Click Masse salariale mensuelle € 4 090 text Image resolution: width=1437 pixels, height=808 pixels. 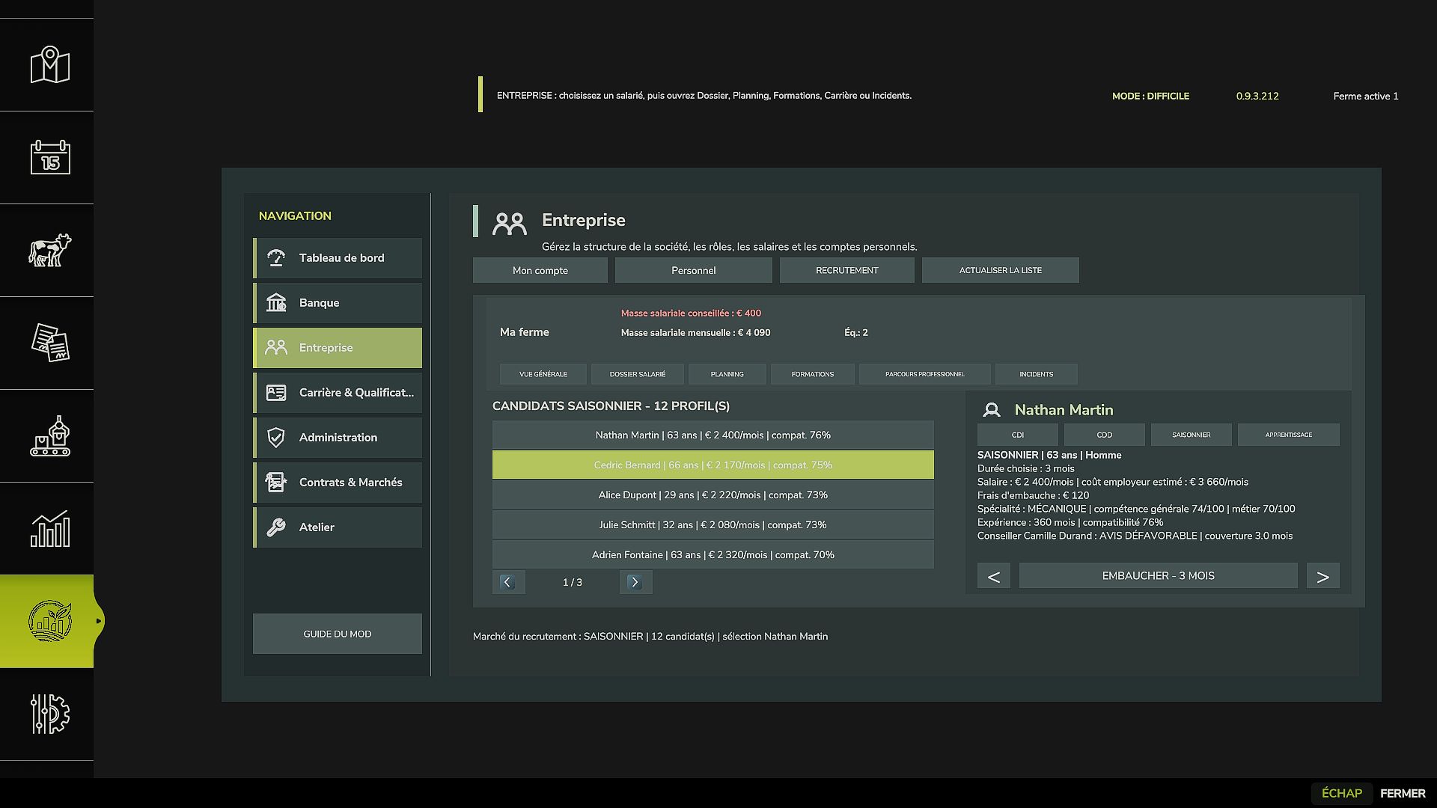695,333
